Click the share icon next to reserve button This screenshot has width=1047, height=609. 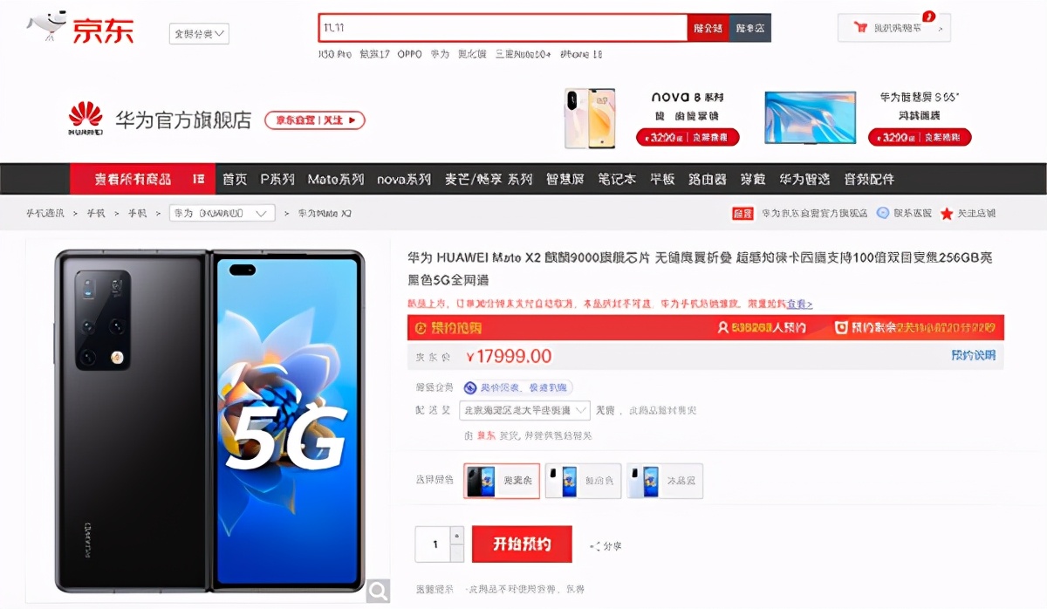click(594, 546)
